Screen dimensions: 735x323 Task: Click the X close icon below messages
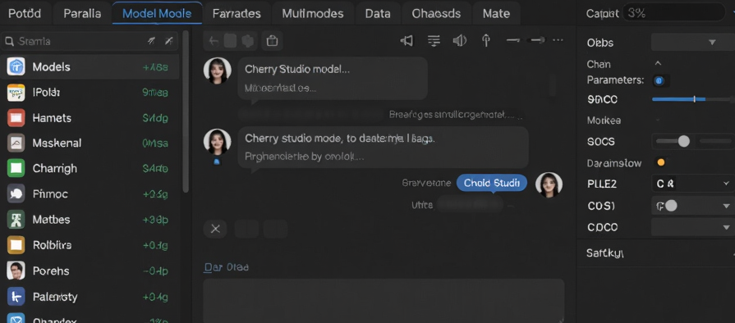coord(216,229)
